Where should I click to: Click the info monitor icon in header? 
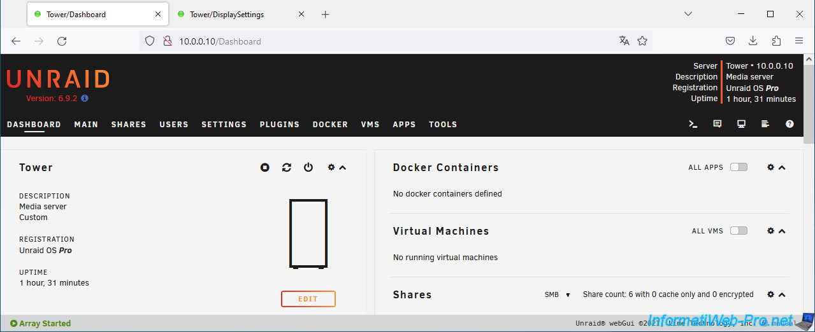pyautogui.click(x=741, y=125)
